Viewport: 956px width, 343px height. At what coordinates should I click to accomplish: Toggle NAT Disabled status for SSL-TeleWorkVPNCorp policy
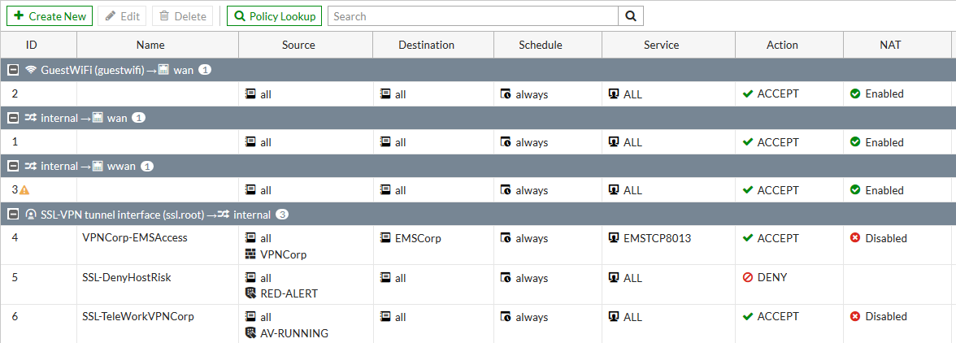(855, 317)
